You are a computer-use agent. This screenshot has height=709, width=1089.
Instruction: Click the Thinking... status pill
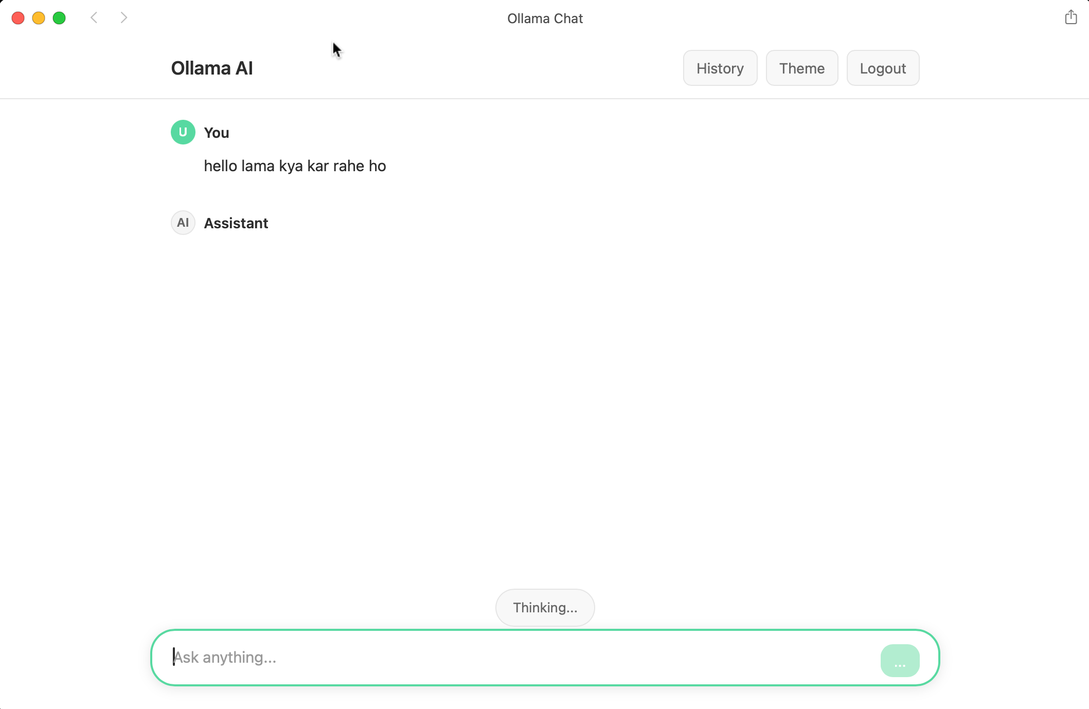[545, 608]
